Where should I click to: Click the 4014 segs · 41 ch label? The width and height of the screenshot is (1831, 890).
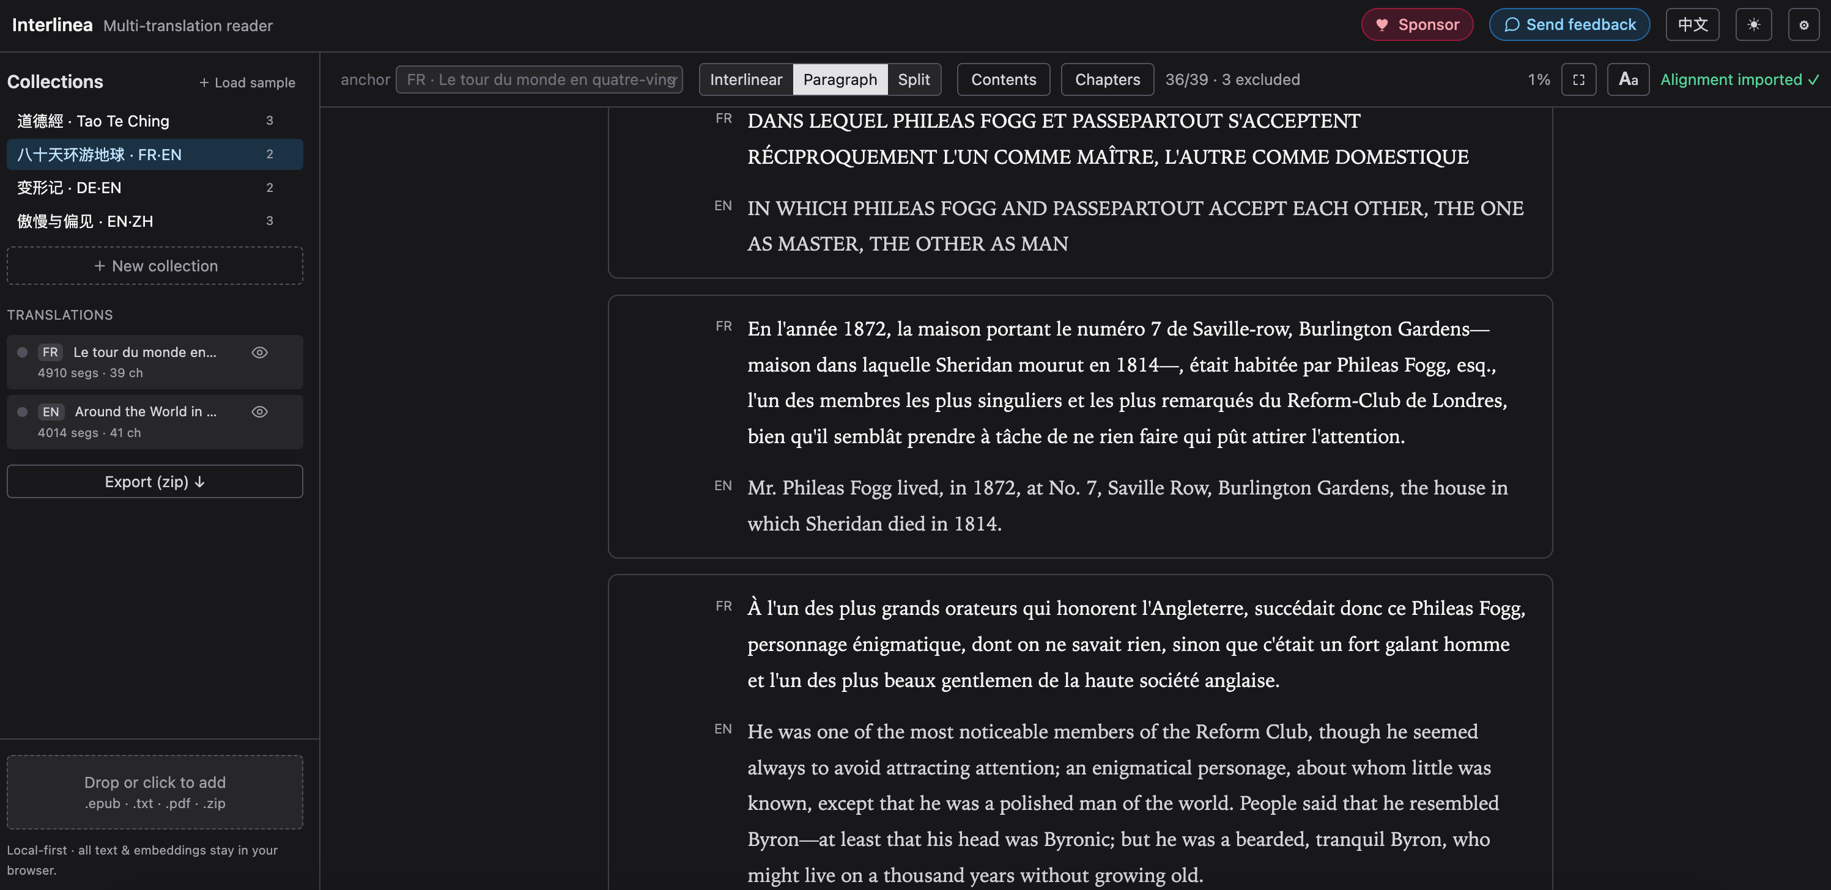[89, 433]
